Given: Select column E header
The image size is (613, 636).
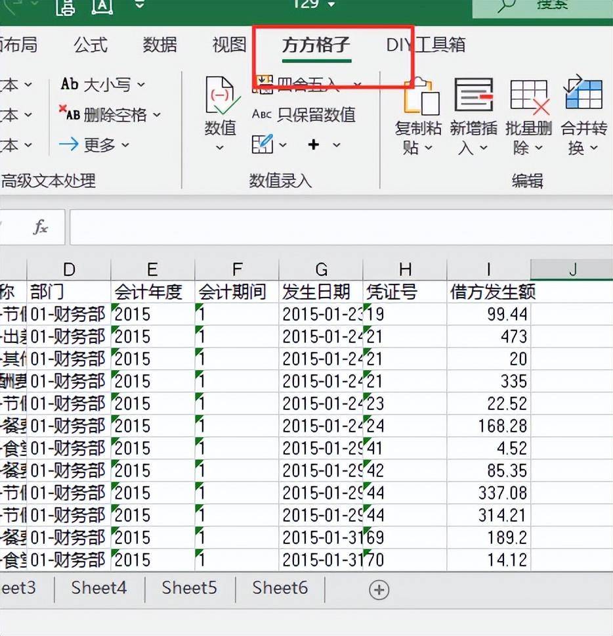Looking at the screenshot, I should 152,269.
